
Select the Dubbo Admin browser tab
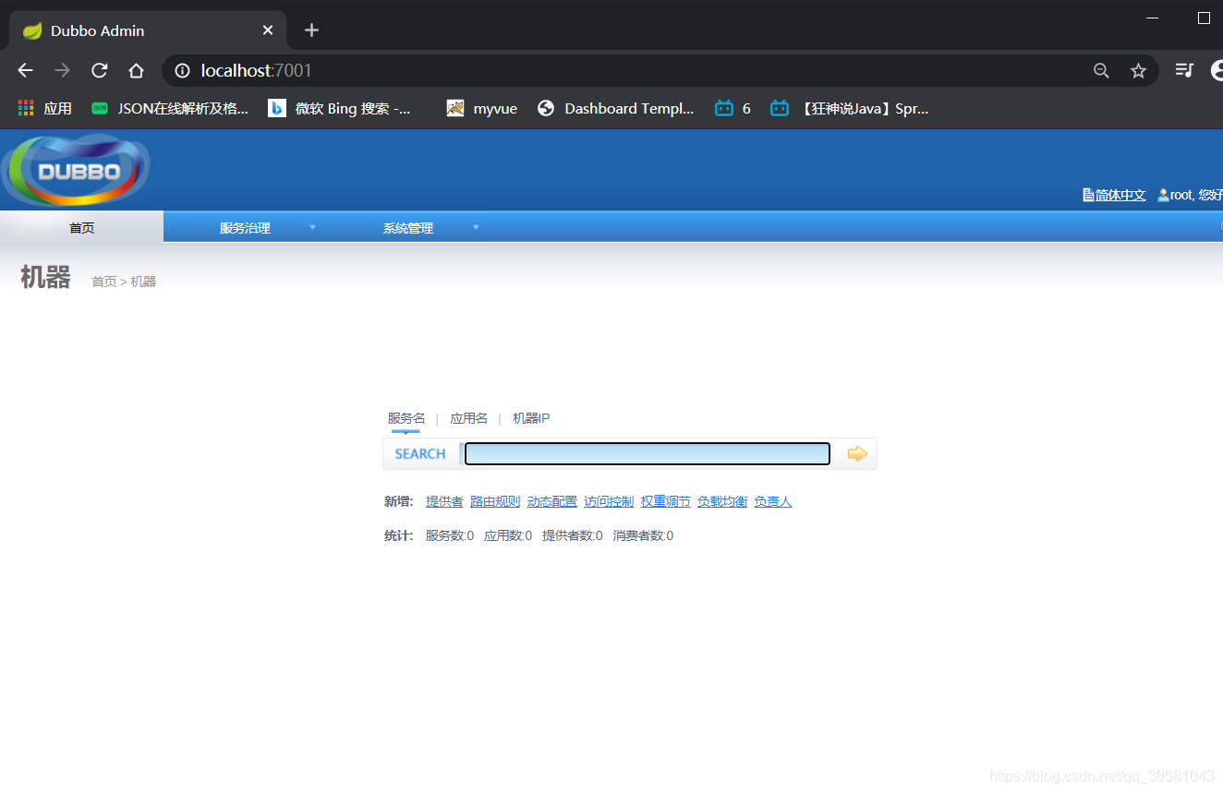[x=148, y=30]
